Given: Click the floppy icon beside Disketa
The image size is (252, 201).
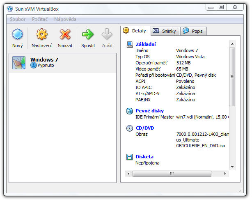Looking at the screenshot, I should click(x=130, y=157).
